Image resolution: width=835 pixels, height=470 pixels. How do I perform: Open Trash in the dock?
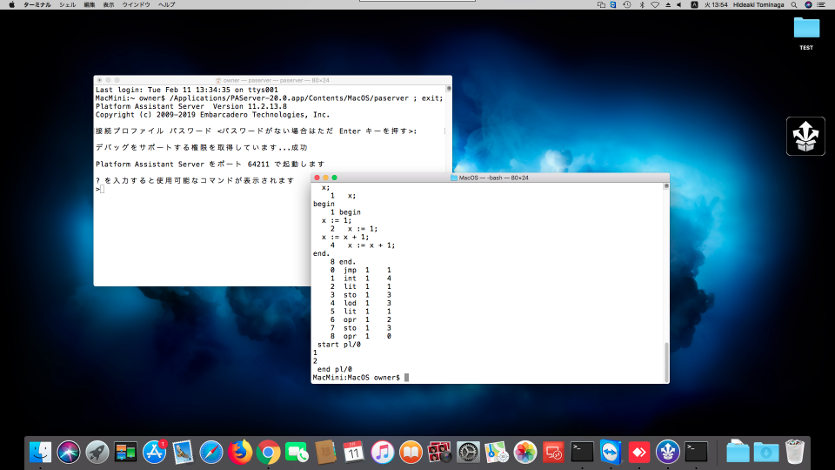point(795,452)
